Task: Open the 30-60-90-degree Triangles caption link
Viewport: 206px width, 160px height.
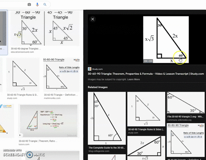Action: coord(26,49)
